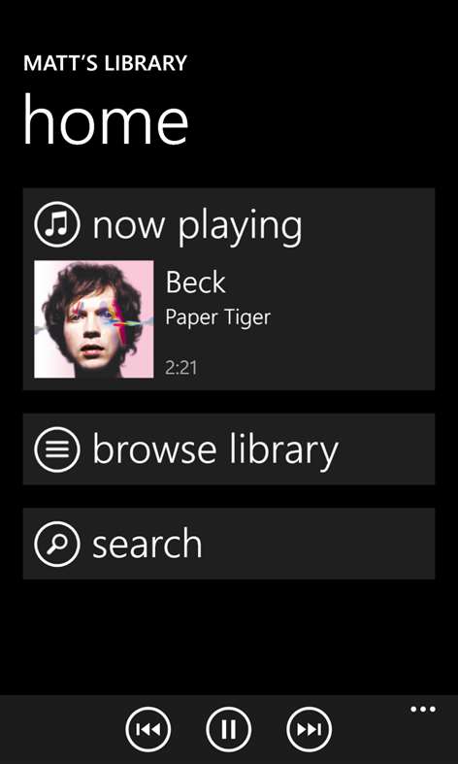Open the three-dot more options menu
Image resolution: width=458 pixels, height=764 pixels.
pyautogui.click(x=423, y=710)
